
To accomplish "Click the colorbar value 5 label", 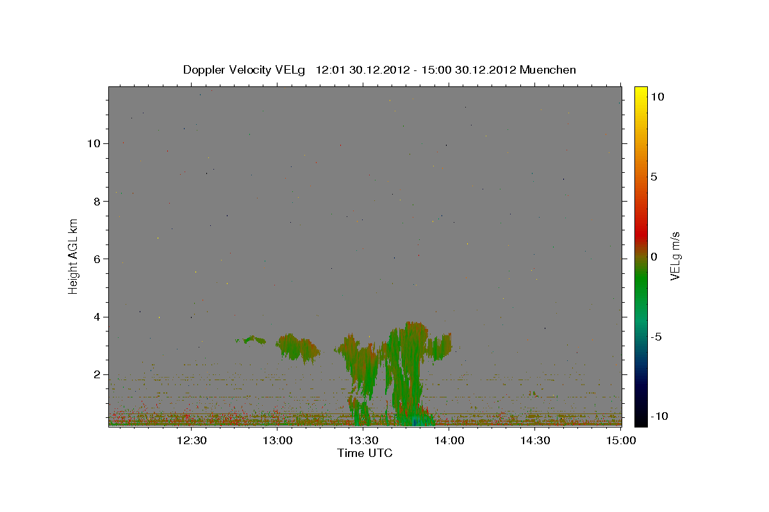I will [654, 177].
